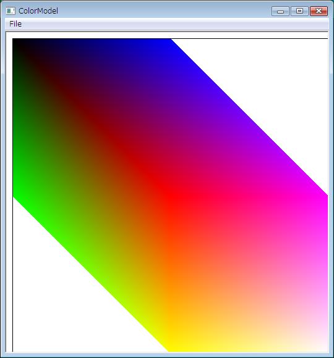
Task: Click the white corner at bottom right of gradient
Action: (323, 348)
